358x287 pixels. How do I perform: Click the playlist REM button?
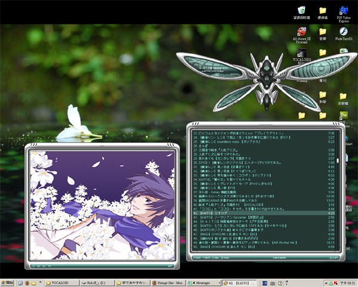(x=206, y=258)
